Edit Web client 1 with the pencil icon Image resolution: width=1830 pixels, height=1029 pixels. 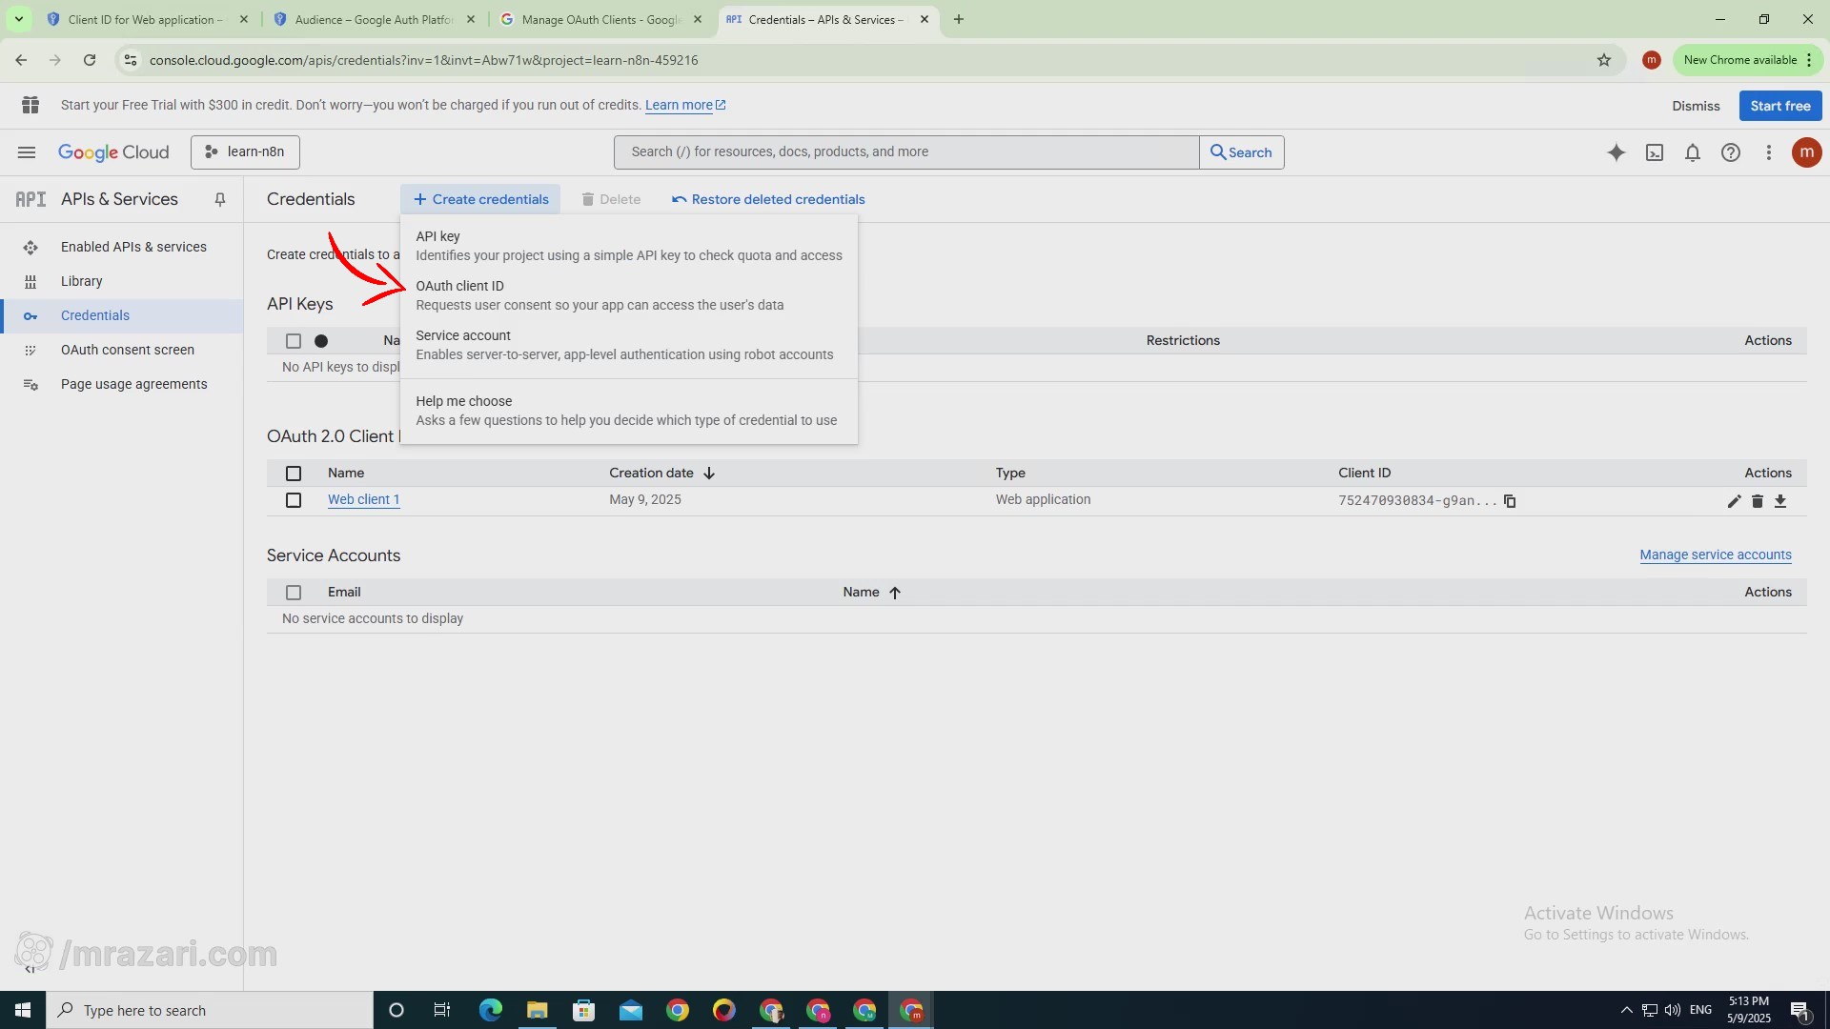1734,501
